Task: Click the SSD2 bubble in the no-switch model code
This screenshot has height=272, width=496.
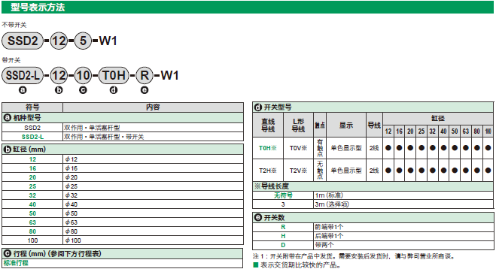Action: pos(23,41)
